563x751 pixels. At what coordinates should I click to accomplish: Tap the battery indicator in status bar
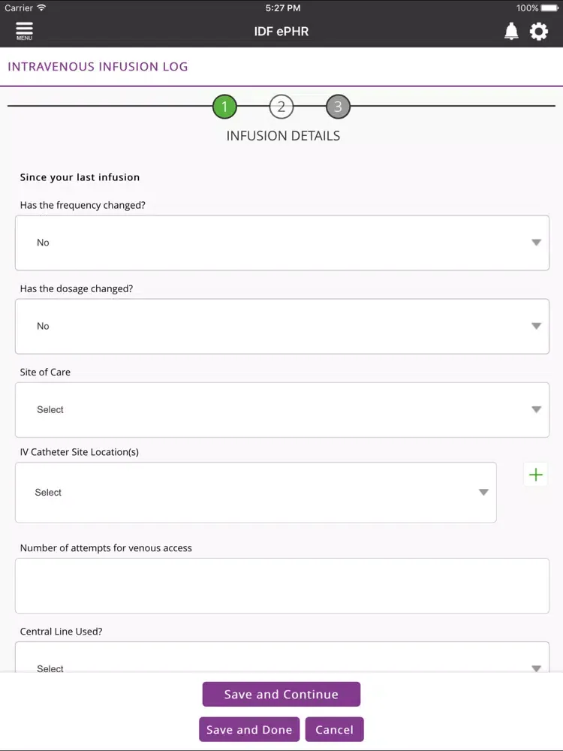[549, 8]
